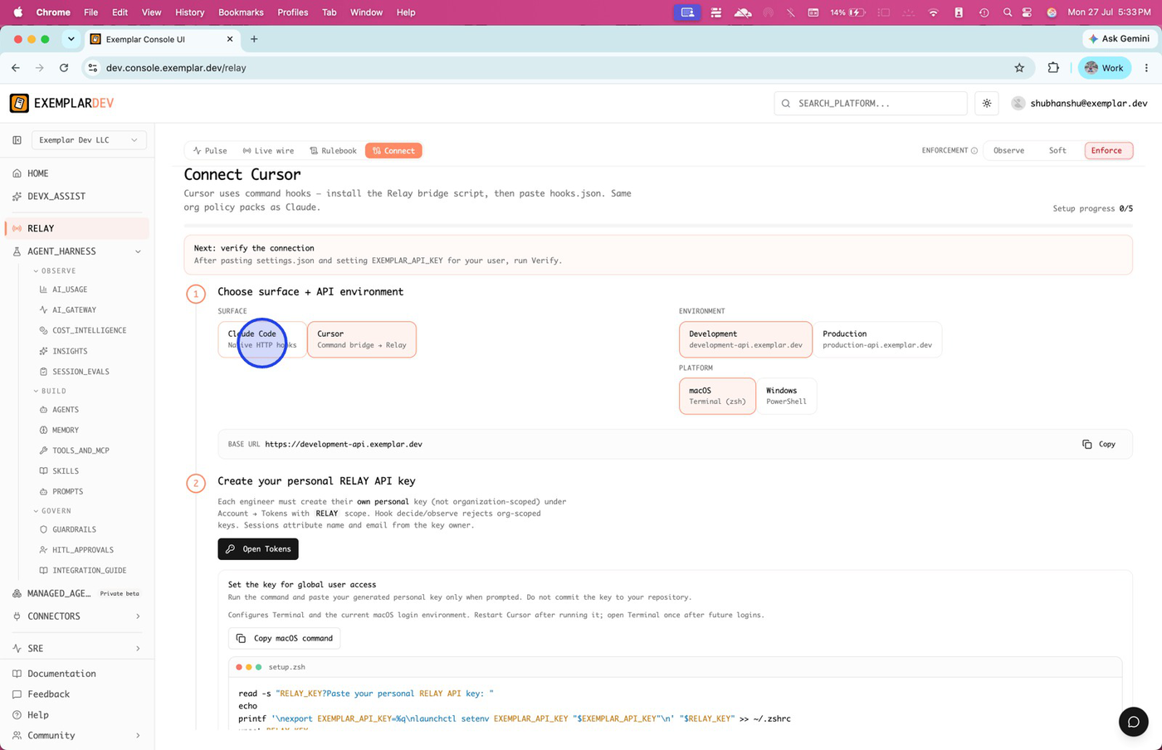1162x750 pixels.
Task: Open the Work Chrome profile button
Action: tap(1104, 68)
